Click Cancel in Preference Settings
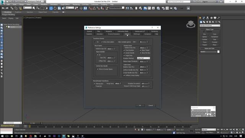245x138 pixels. 150,105
